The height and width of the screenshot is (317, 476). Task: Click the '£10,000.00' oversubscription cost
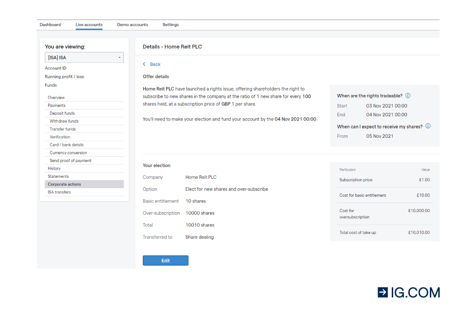[419, 211]
